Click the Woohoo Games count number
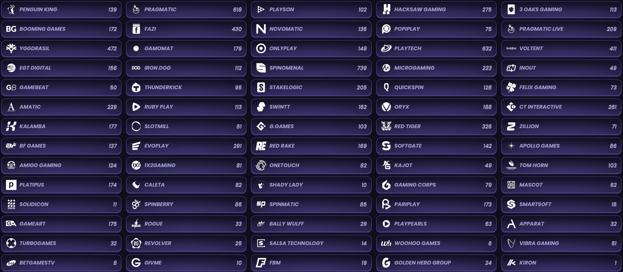The width and height of the screenshot is (623, 272). coord(489,243)
